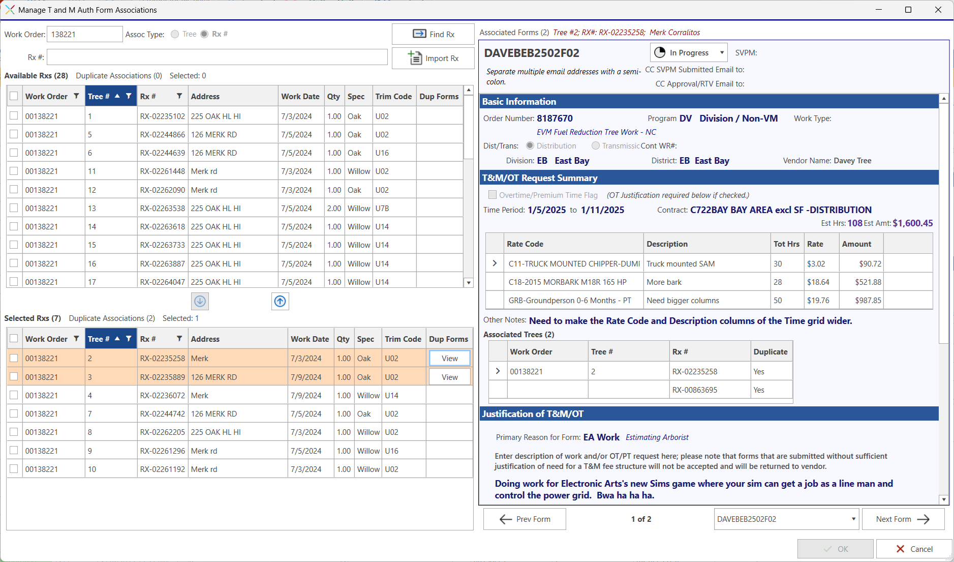Click the Rx # input field
This screenshot has height=562, width=954.
point(217,57)
